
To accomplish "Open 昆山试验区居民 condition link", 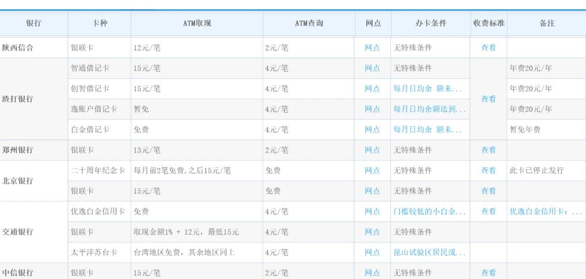I will (429, 252).
